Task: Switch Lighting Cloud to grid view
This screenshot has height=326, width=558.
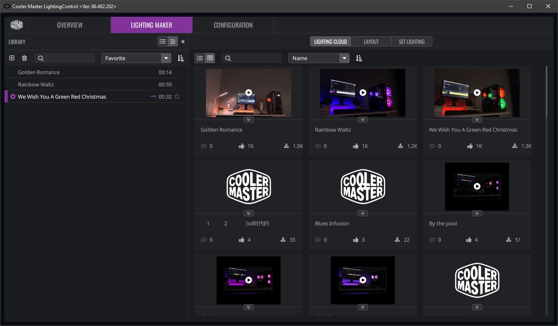Action: tap(210, 58)
